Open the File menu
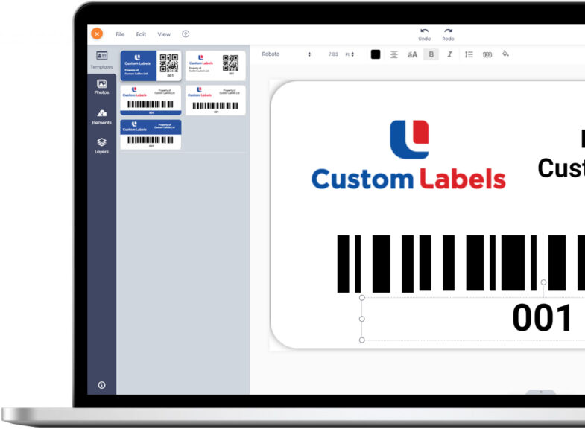The height and width of the screenshot is (429, 585). click(x=120, y=34)
